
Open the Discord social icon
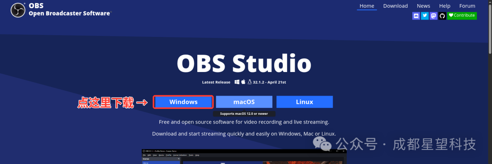pos(416,16)
